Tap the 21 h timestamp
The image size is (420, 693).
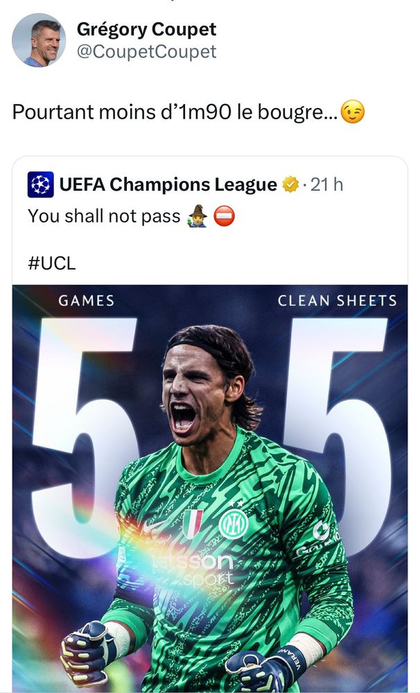[326, 184]
